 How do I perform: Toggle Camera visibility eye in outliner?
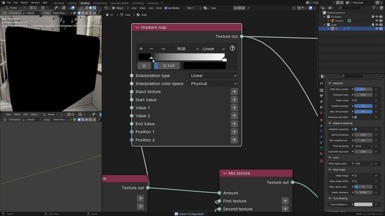[x=377, y=21]
